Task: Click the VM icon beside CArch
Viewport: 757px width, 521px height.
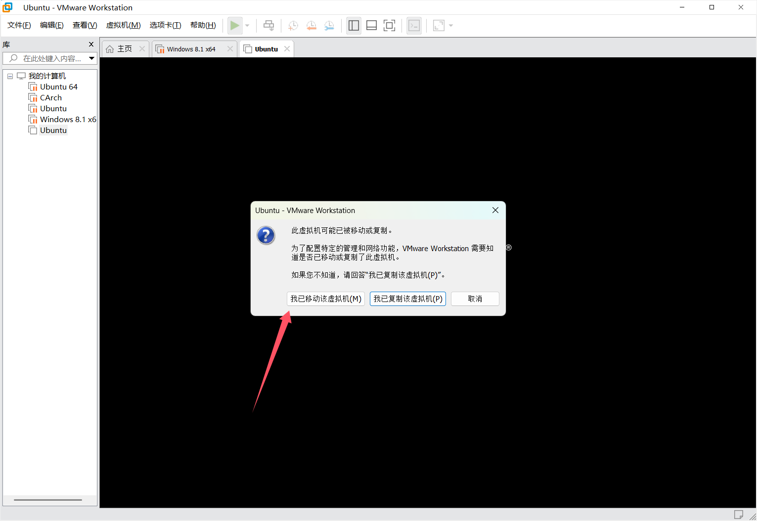Action: tap(33, 98)
